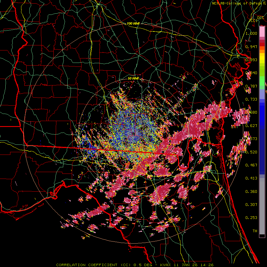
Task: Click "CORRELATION COEFFICIENT" in the bottom caption
Action: (87, 265)
